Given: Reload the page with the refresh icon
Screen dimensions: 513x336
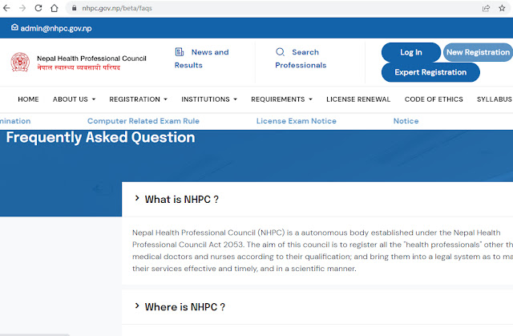Looking at the screenshot, I should coord(38,8).
